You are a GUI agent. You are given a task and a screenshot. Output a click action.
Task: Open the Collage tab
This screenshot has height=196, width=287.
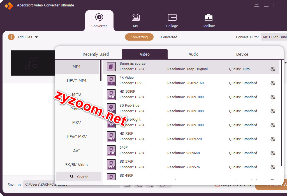172,20
